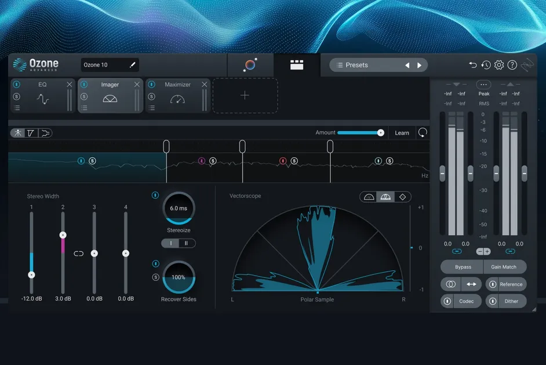Toggle the magenta band 2 power button
546x365 pixels.
point(202,161)
